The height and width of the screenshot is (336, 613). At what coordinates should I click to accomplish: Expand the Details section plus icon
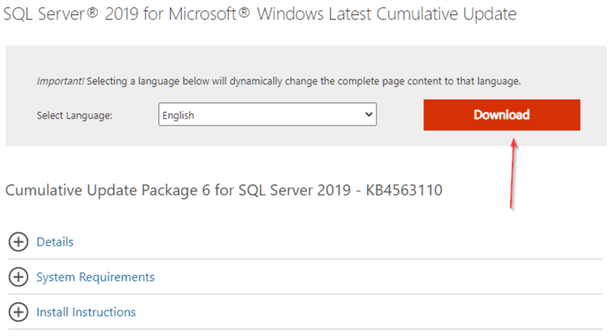18,242
